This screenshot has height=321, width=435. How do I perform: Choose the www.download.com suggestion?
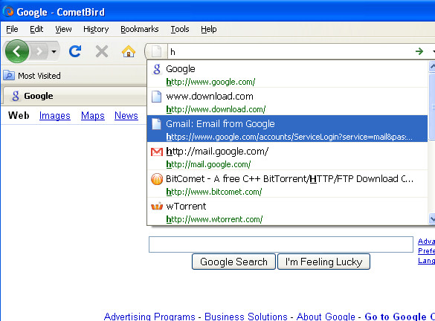(288, 102)
